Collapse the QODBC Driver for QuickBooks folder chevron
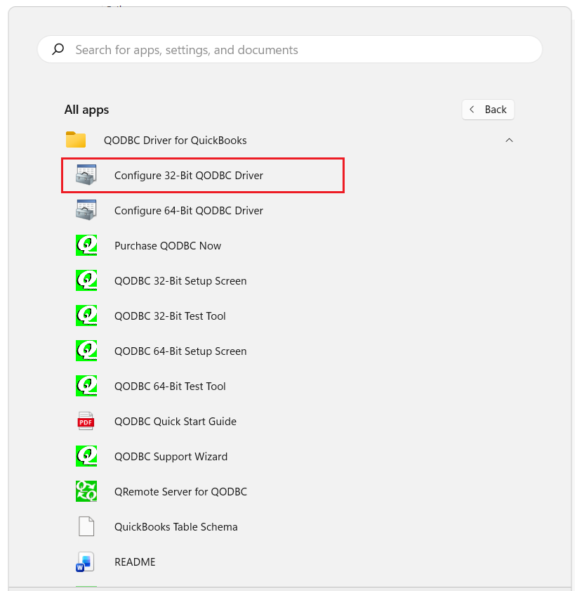The width and height of the screenshot is (577, 591). (509, 140)
